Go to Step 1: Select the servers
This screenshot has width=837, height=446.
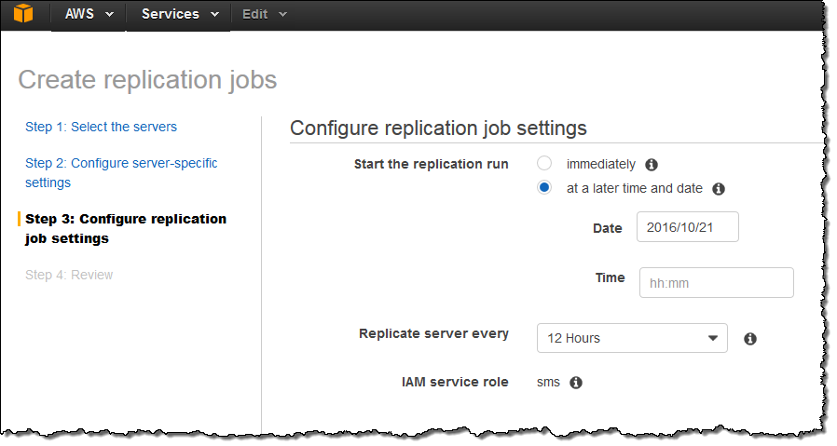[x=101, y=127]
